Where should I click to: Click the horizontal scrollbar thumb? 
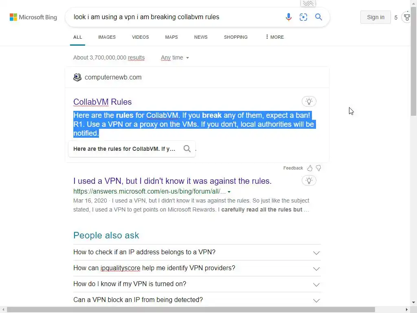pos(191,310)
